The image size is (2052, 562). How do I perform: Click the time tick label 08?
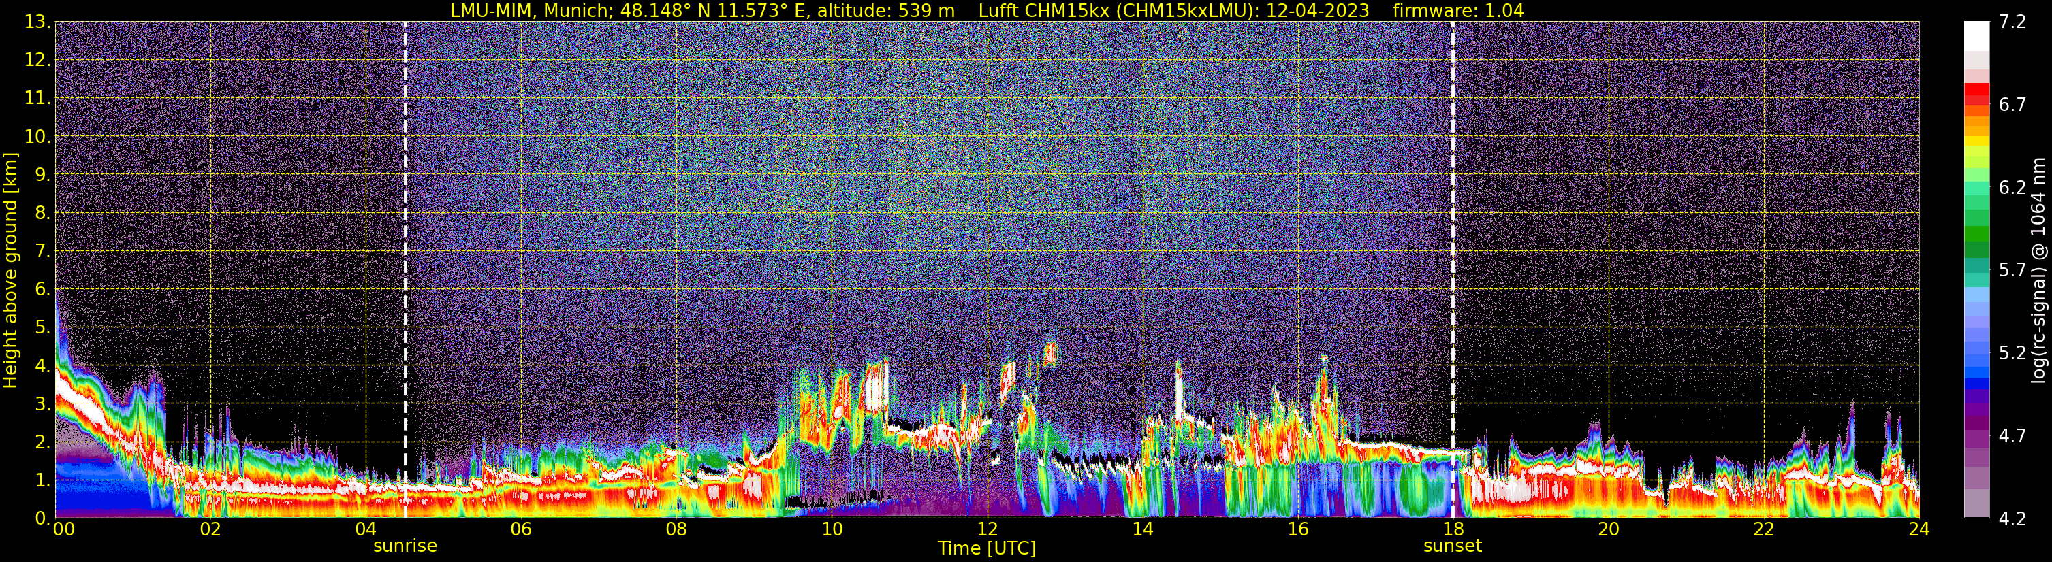point(676,530)
